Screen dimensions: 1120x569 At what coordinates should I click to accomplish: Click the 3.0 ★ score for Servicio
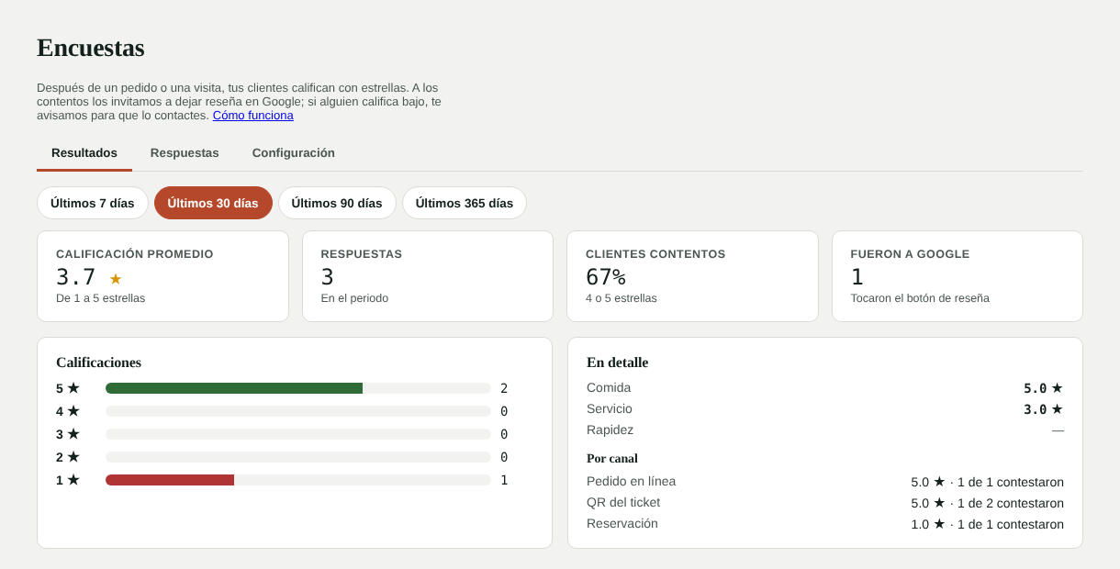[1044, 409]
